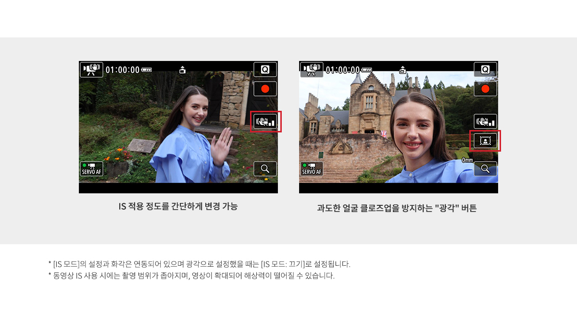Click the 01:00:00 timecode on right screen
This screenshot has width=577, height=332.
[x=343, y=70]
